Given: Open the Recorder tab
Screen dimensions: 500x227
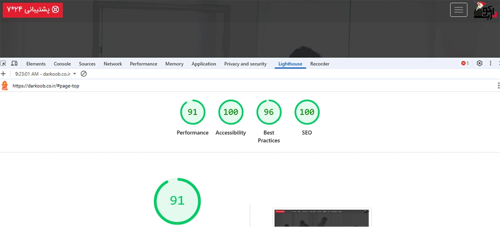Looking at the screenshot, I should pyautogui.click(x=320, y=64).
